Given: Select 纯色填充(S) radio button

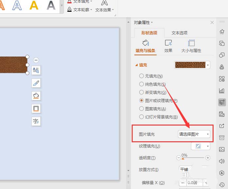Looking at the screenshot, I should pos(141,84).
